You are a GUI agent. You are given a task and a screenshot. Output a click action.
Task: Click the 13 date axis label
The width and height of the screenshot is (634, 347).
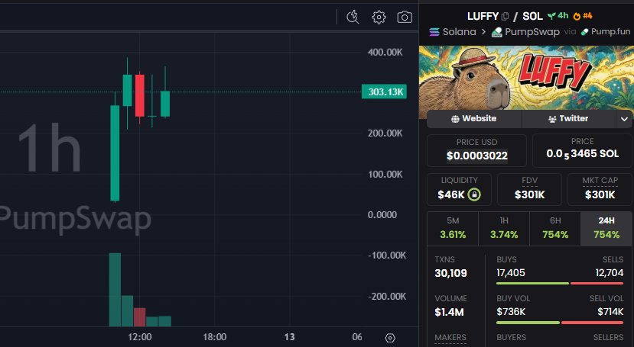click(x=289, y=337)
